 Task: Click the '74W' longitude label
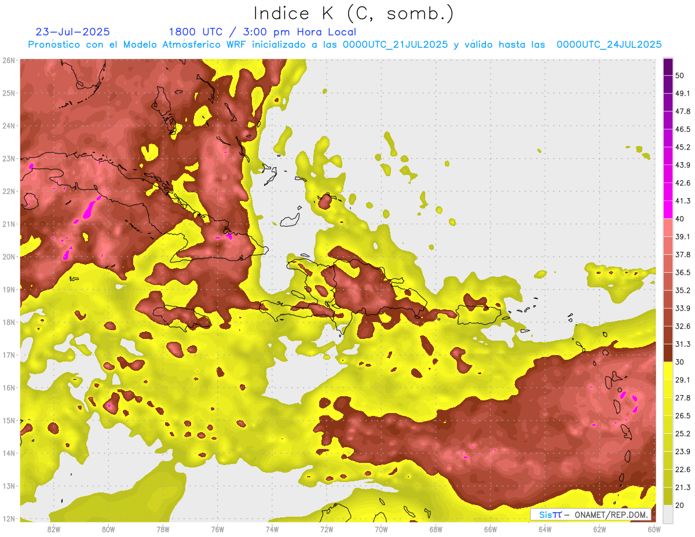tap(272, 529)
